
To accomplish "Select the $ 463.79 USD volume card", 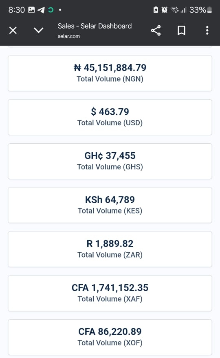I will pos(110,117).
